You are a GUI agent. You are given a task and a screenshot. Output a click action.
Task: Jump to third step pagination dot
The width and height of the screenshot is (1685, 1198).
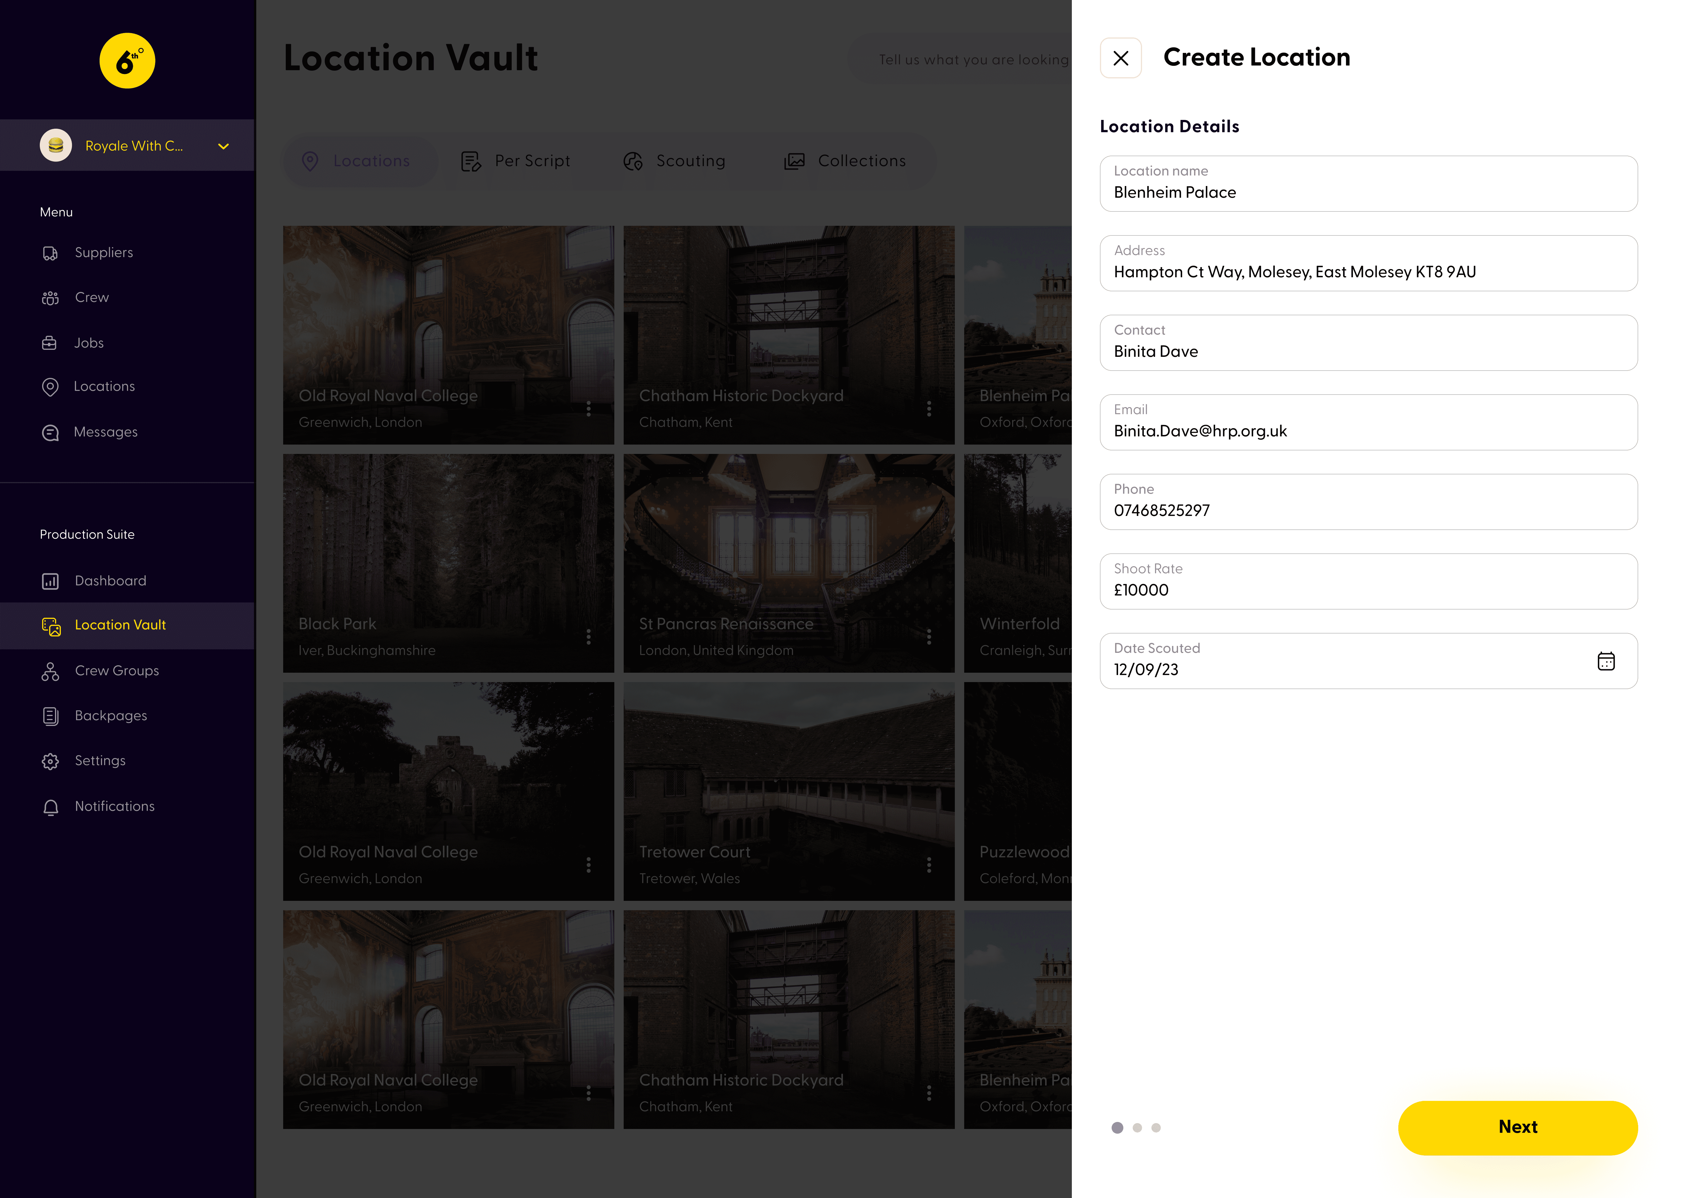[x=1156, y=1127]
